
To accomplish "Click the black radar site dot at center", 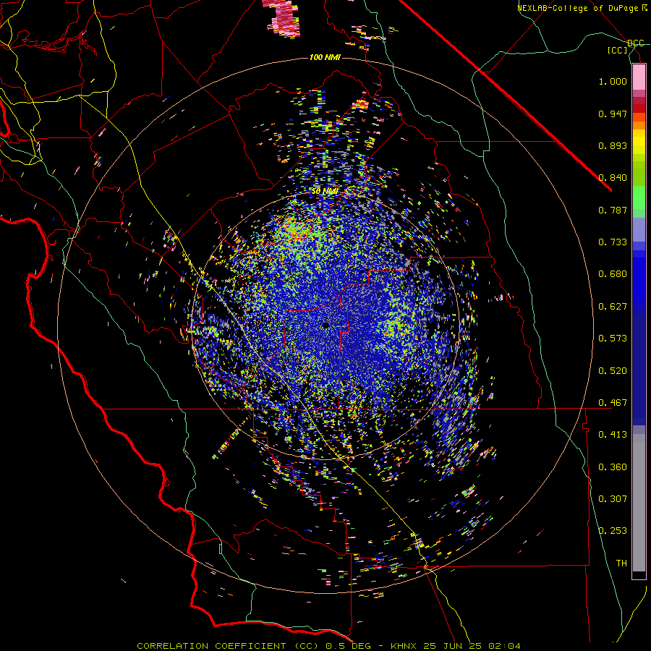I will pyautogui.click(x=326, y=325).
